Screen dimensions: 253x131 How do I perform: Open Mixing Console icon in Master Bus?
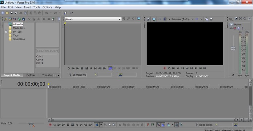pyautogui.click(x=249, y=18)
